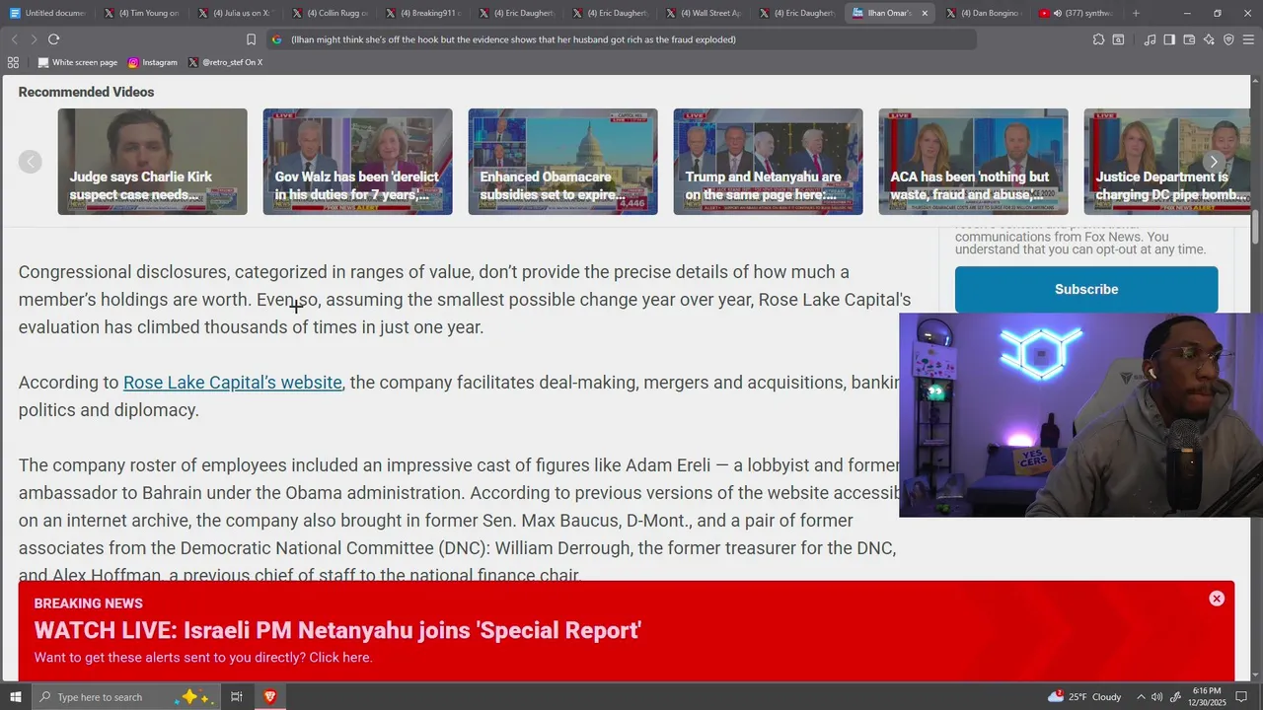The width and height of the screenshot is (1263, 710).
Task: Click the taskbar search box
Action: click(x=125, y=697)
